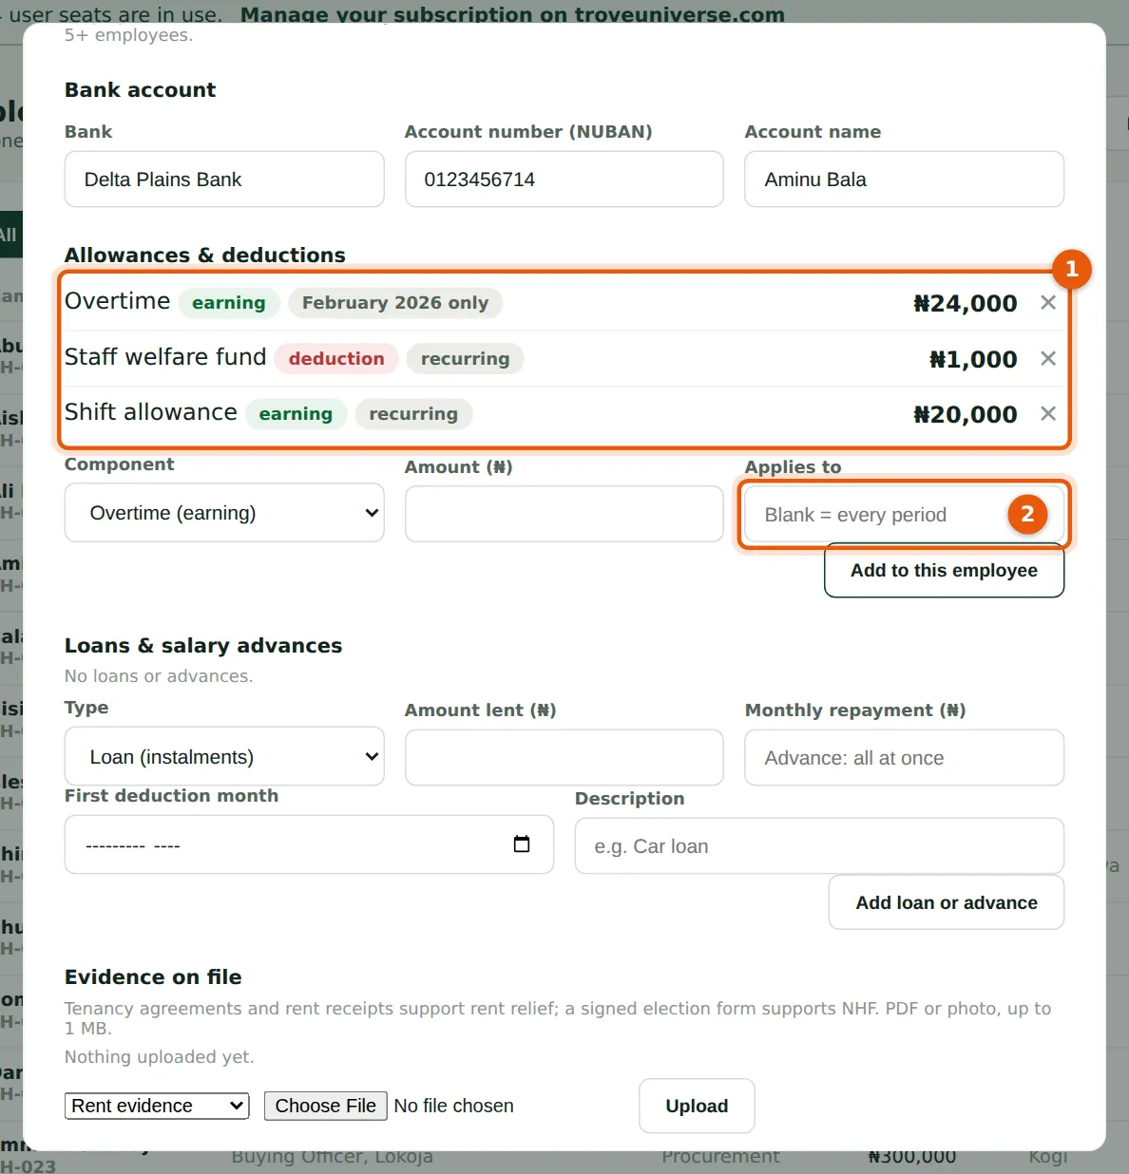This screenshot has height=1174, width=1129.
Task: Click the orange step 1 marker badge
Action: [x=1072, y=269]
